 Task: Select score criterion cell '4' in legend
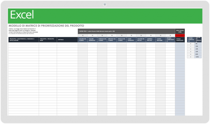pos(191,54)
